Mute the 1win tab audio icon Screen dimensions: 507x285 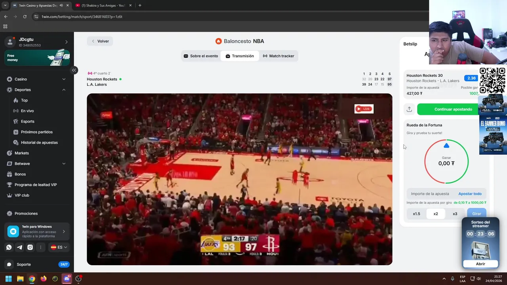click(x=61, y=6)
